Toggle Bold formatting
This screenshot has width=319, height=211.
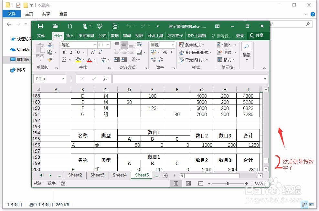(x=64, y=52)
